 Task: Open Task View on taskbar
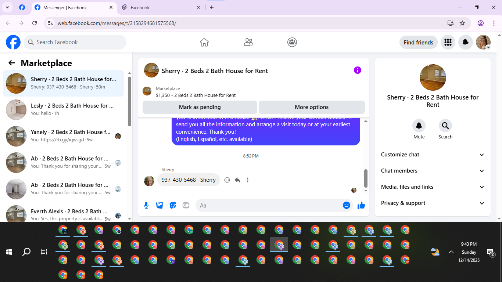tap(44, 252)
